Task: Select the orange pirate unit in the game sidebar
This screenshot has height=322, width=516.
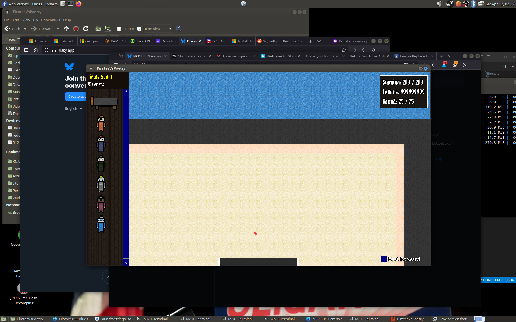Action: (x=101, y=124)
